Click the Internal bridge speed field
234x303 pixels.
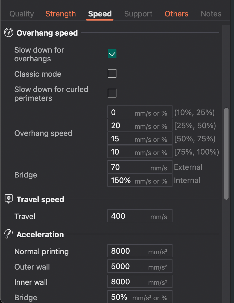140,180
